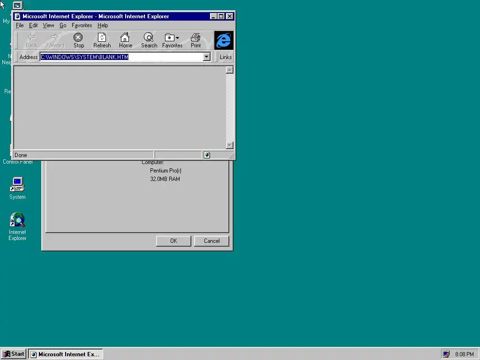480x360 pixels.
Task: Open the Search toolbar button
Action: [x=149, y=40]
